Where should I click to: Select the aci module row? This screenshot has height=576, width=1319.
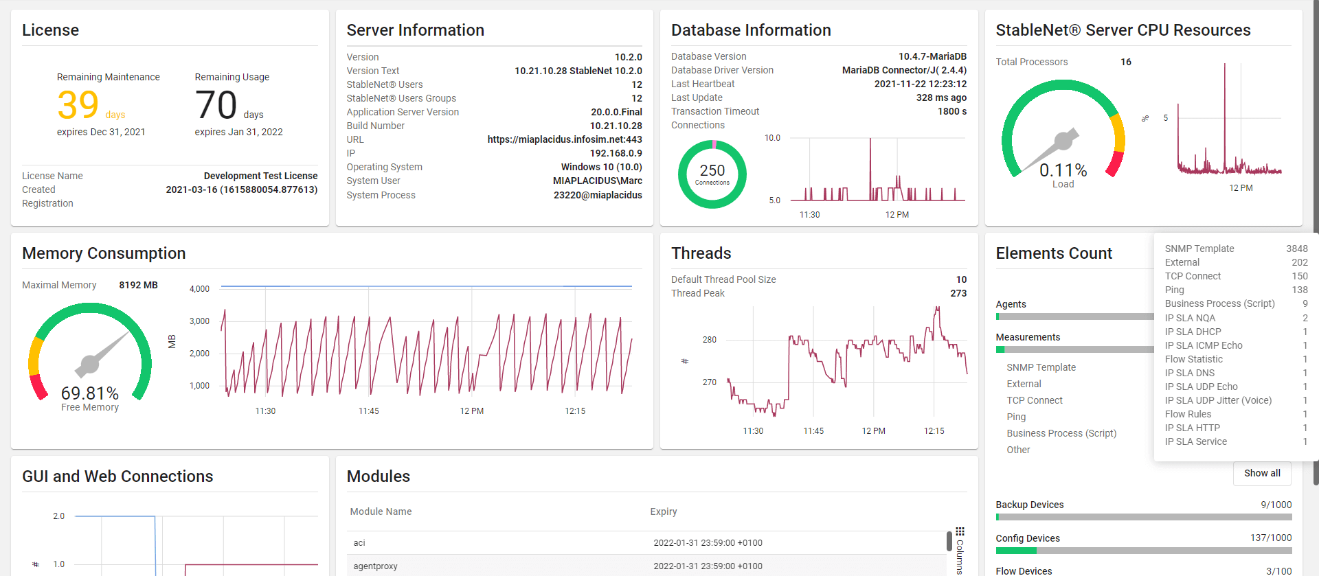pyautogui.click(x=646, y=542)
